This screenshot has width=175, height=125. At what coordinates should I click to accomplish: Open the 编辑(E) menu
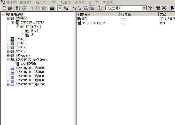pos(26,2)
